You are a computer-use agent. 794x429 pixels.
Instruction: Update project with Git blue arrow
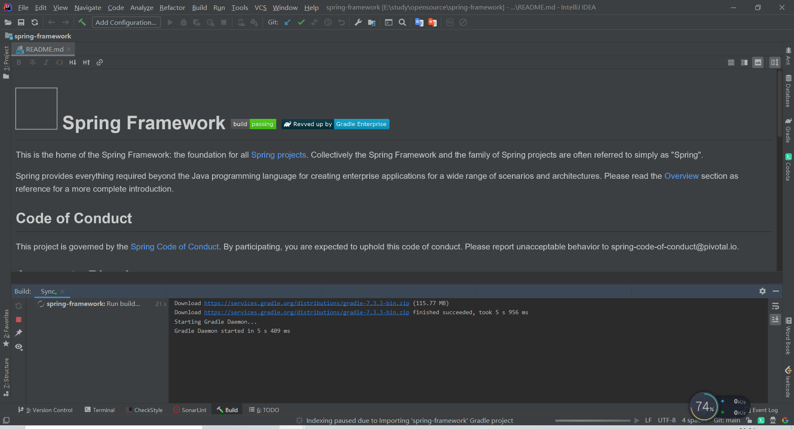(x=288, y=22)
